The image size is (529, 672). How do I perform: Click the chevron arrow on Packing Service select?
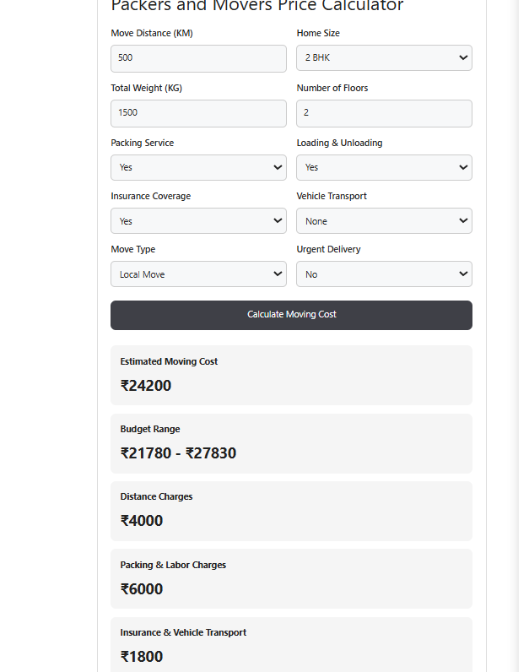coord(278,167)
